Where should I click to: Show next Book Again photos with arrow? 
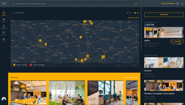tap(139, 98)
